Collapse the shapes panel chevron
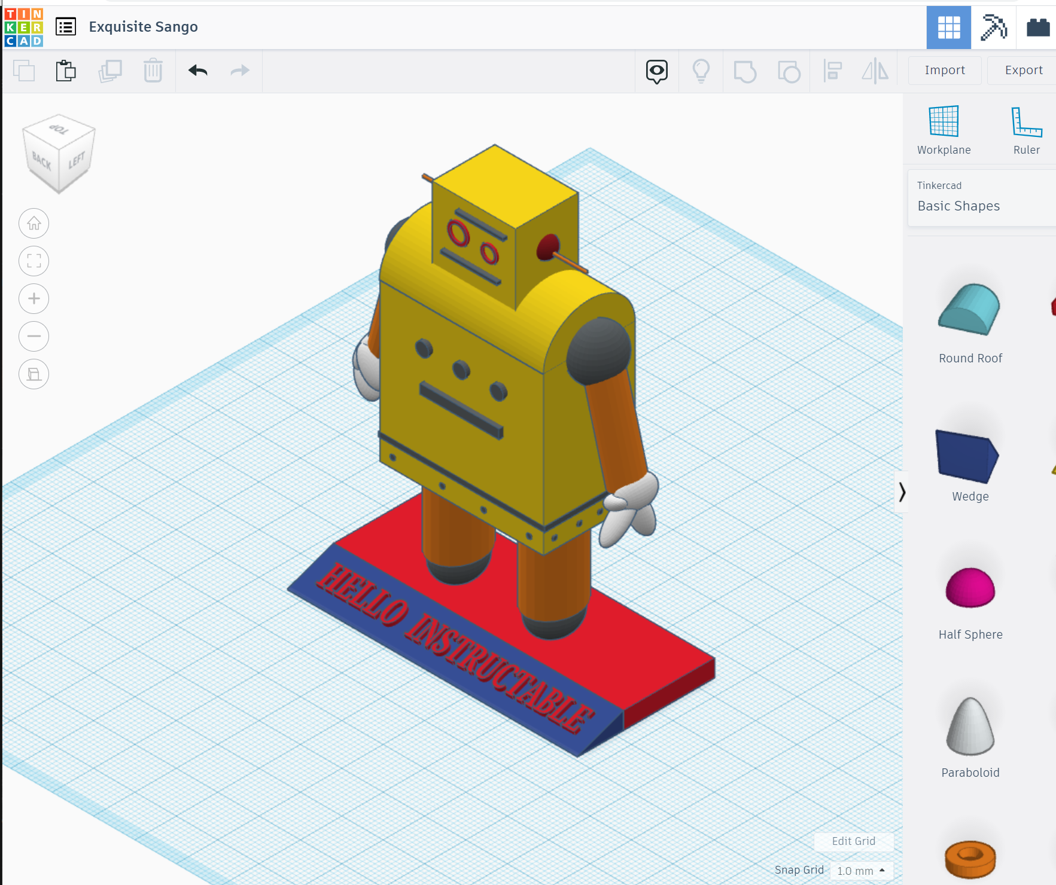This screenshot has height=885, width=1056. tap(902, 492)
